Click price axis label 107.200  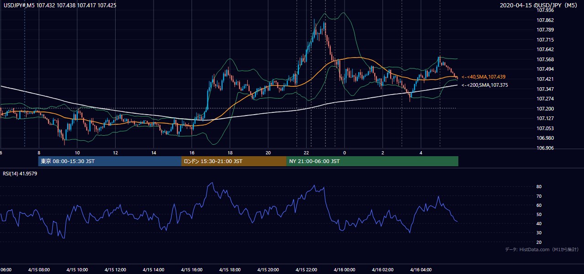click(x=545, y=109)
